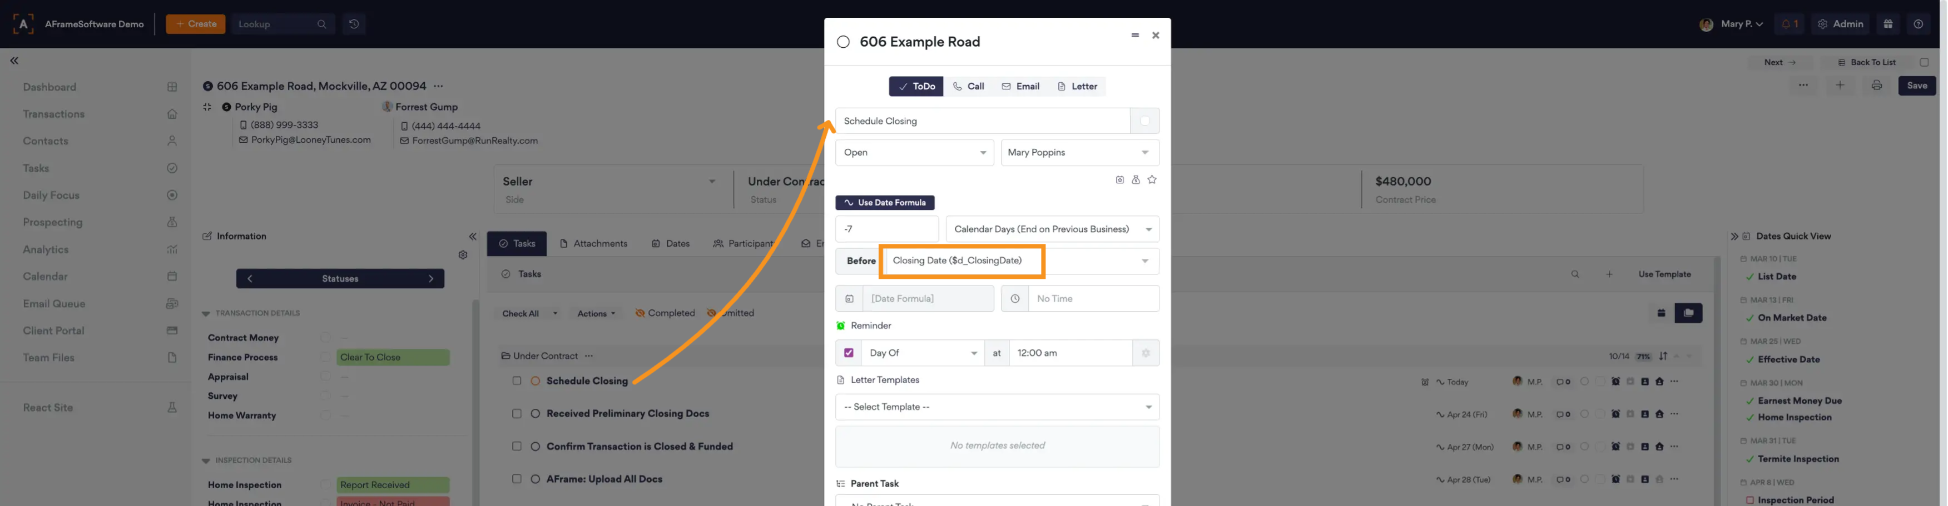Image resolution: width=1948 pixels, height=506 pixels.
Task: Click the Save button
Action: tap(1917, 86)
